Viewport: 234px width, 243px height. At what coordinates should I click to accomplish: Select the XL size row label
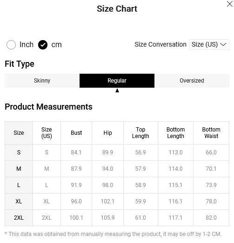pyautogui.click(x=19, y=201)
